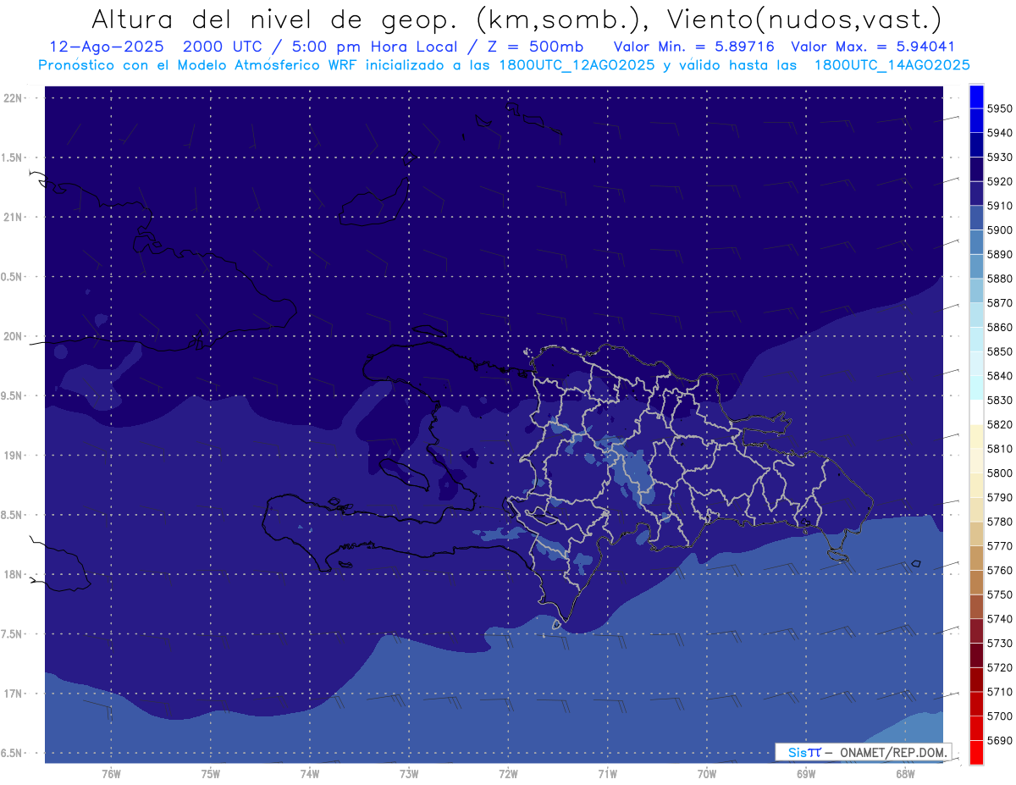Click the color bar segment between 5900 and 5910

click(x=975, y=218)
